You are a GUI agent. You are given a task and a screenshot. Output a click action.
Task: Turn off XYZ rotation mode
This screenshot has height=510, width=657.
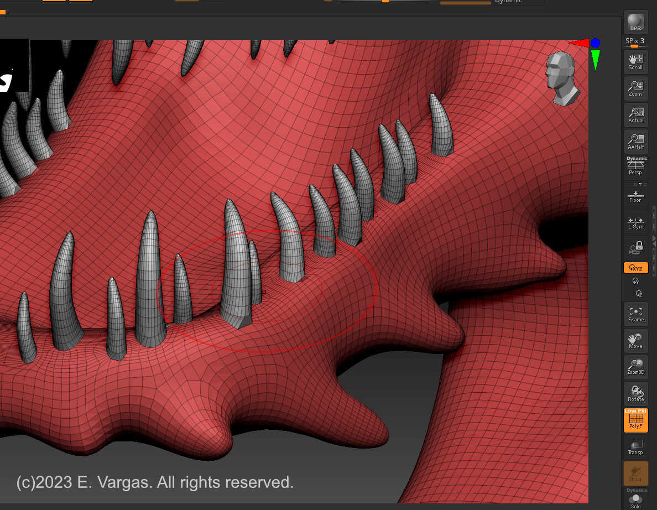point(635,268)
